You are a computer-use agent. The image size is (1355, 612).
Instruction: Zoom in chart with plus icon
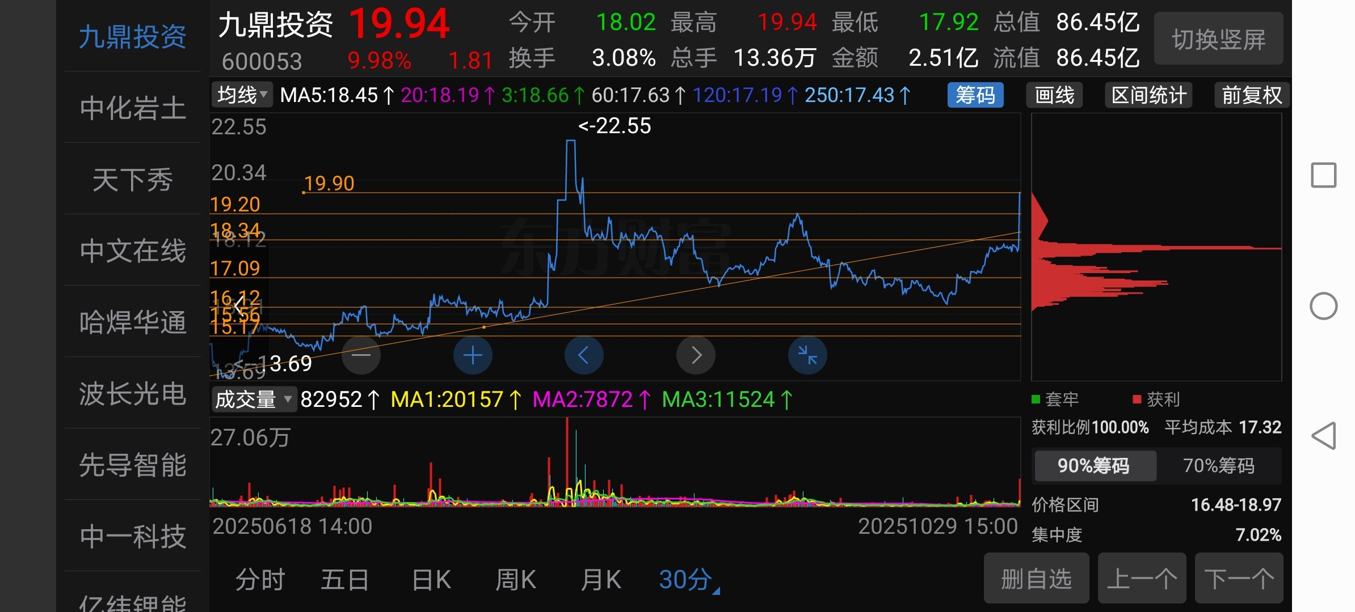472,355
